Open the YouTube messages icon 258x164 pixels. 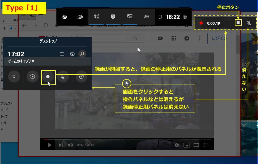coord(187,38)
